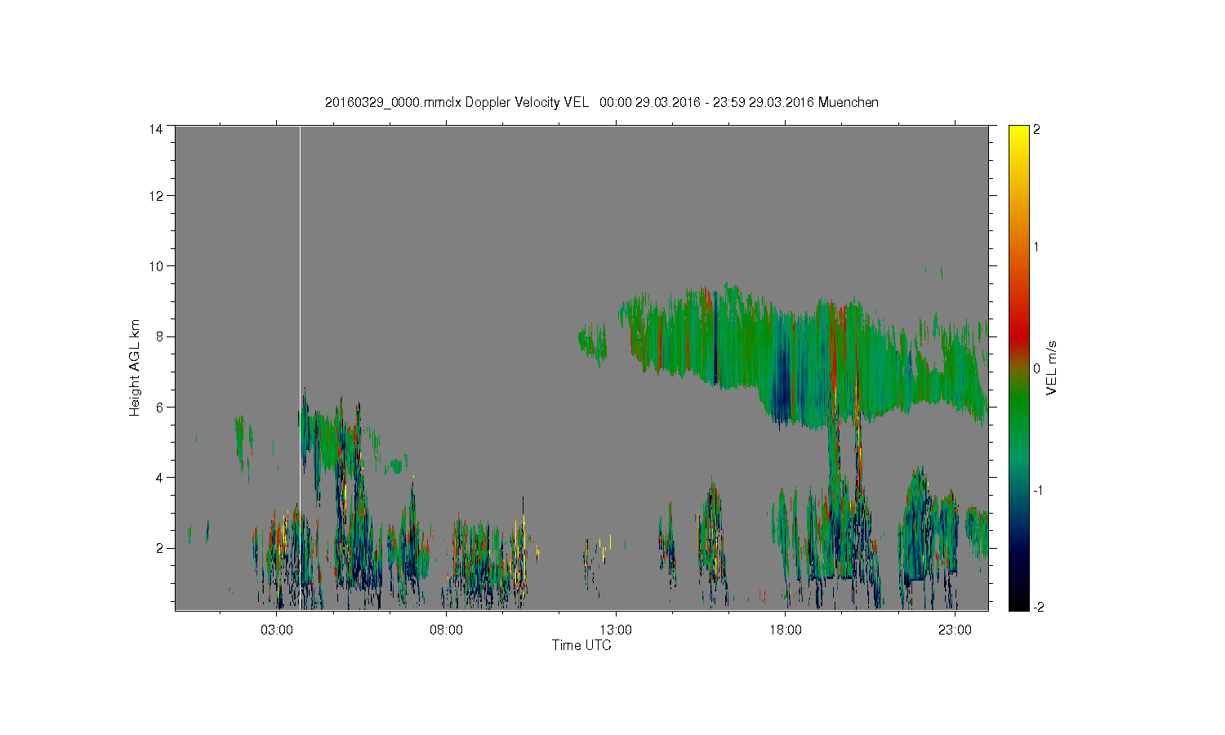Click the 'Time UTC' x-axis label
The width and height of the screenshot is (1225, 735).
(x=581, y=645)
